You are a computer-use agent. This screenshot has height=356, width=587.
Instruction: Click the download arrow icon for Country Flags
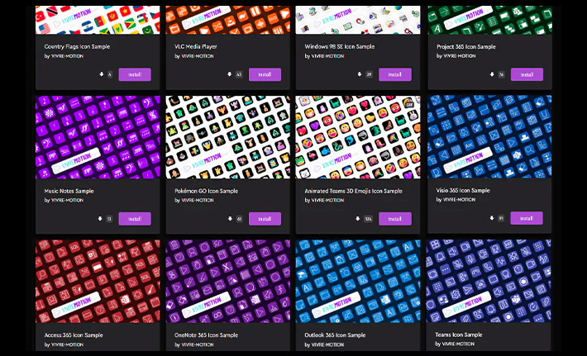[x=101, y=74]
